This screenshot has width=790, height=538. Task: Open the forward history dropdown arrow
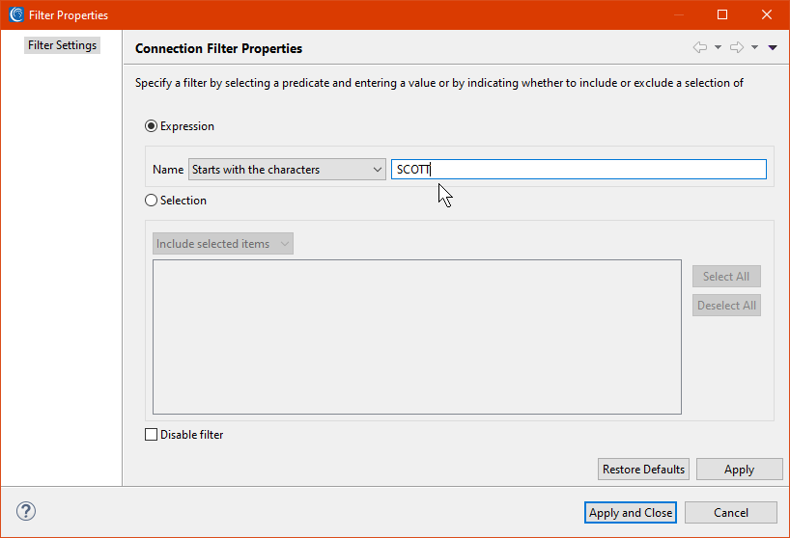[754, 47]
